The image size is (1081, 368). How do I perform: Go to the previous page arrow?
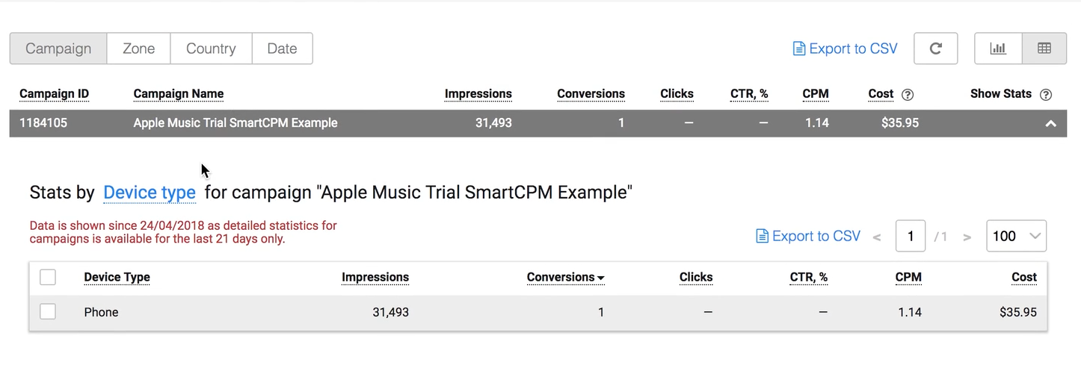tap(877, 237)
